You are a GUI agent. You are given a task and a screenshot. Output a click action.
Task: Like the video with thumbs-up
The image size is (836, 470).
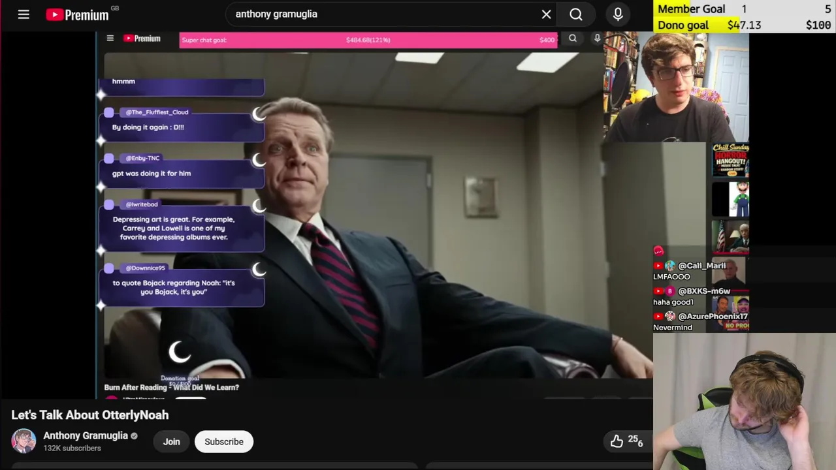pyautogui.click(x=617, y=442)
